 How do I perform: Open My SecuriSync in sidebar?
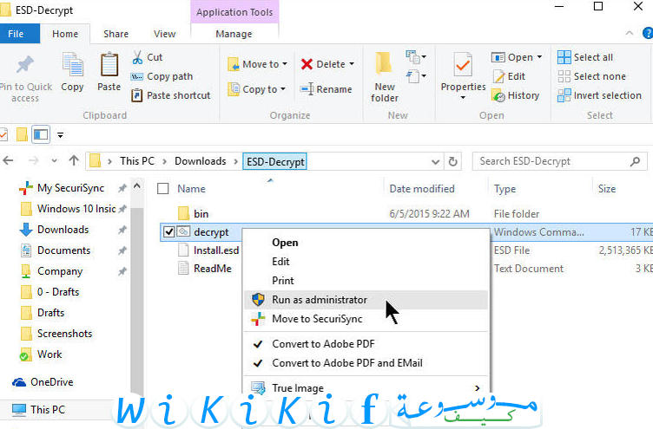[62, 188]
